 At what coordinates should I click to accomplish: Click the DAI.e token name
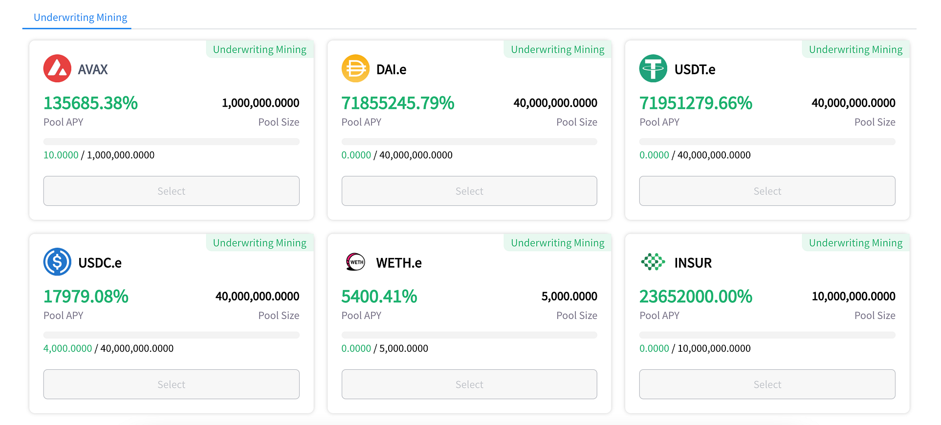pos(391,69)
